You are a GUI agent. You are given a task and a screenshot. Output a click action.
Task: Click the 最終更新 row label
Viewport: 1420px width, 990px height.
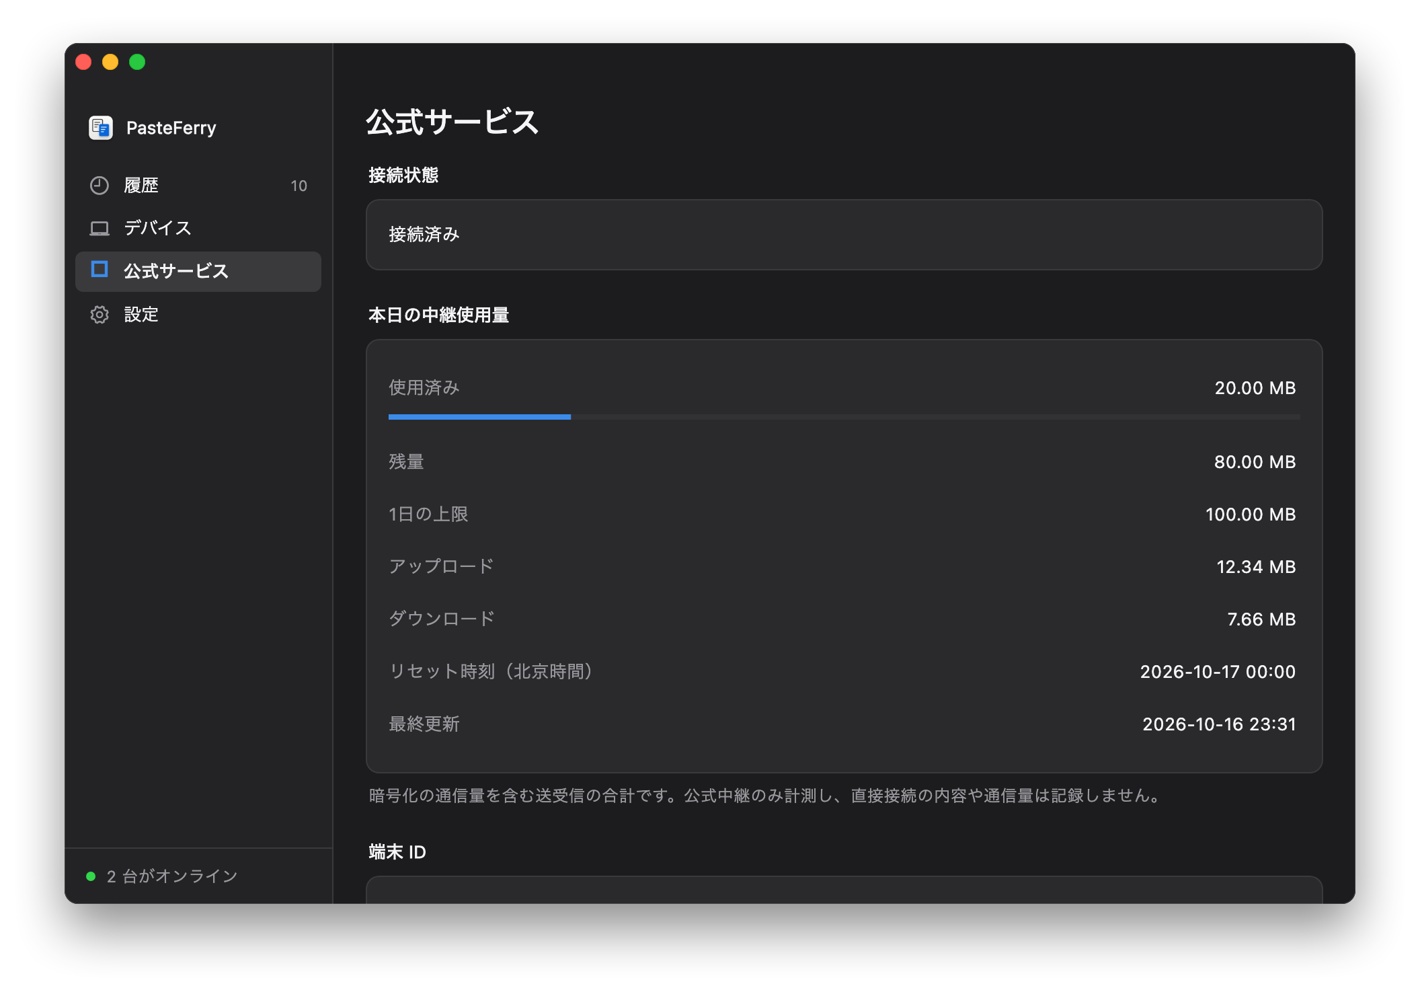point(424,724)
